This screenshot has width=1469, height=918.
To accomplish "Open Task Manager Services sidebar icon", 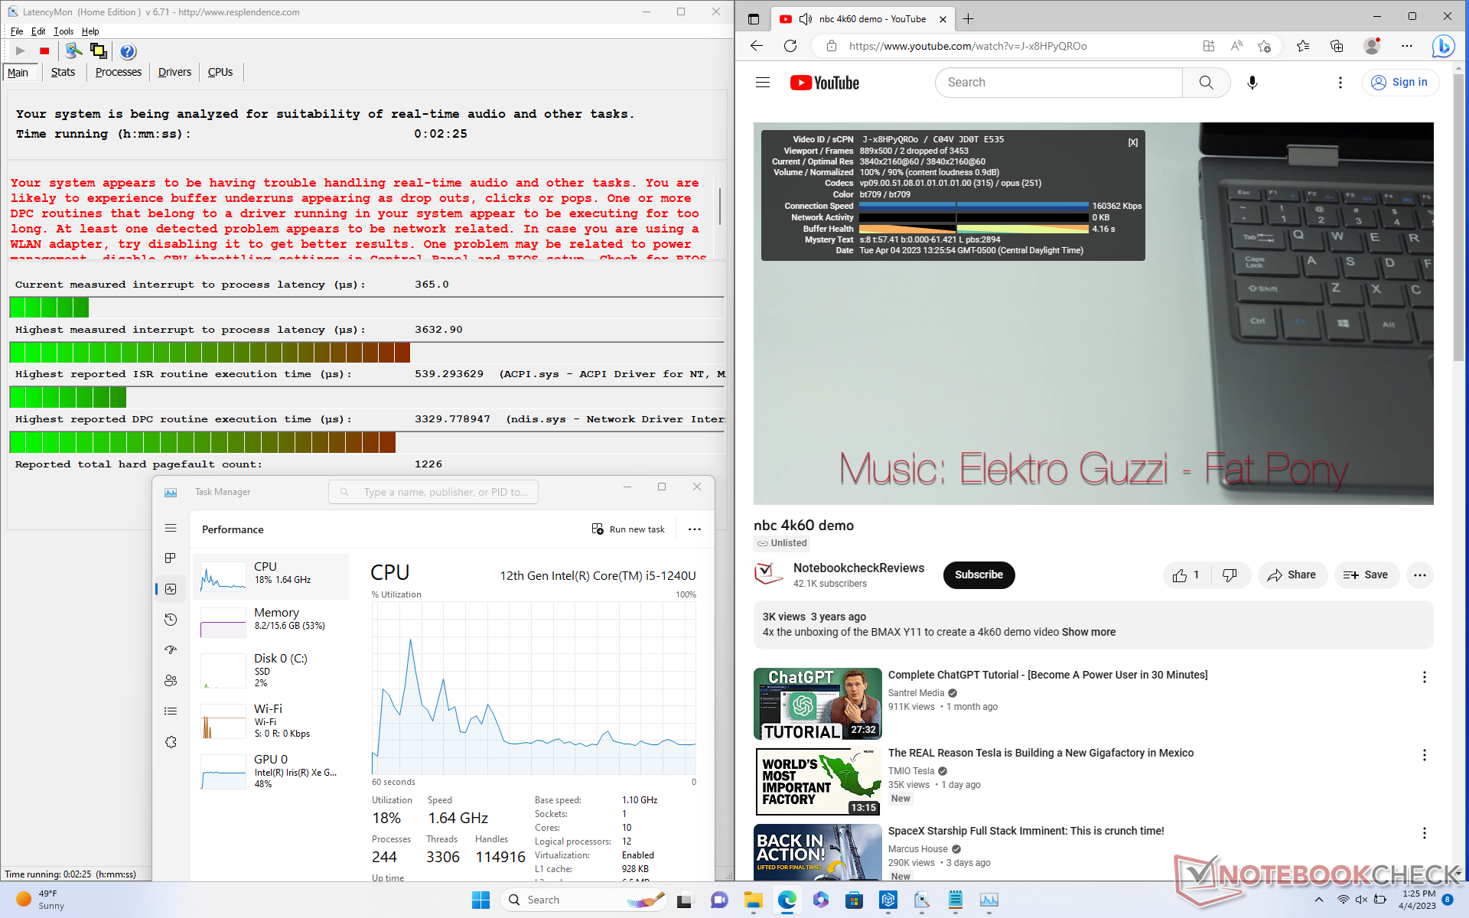I will click(171, 742).
